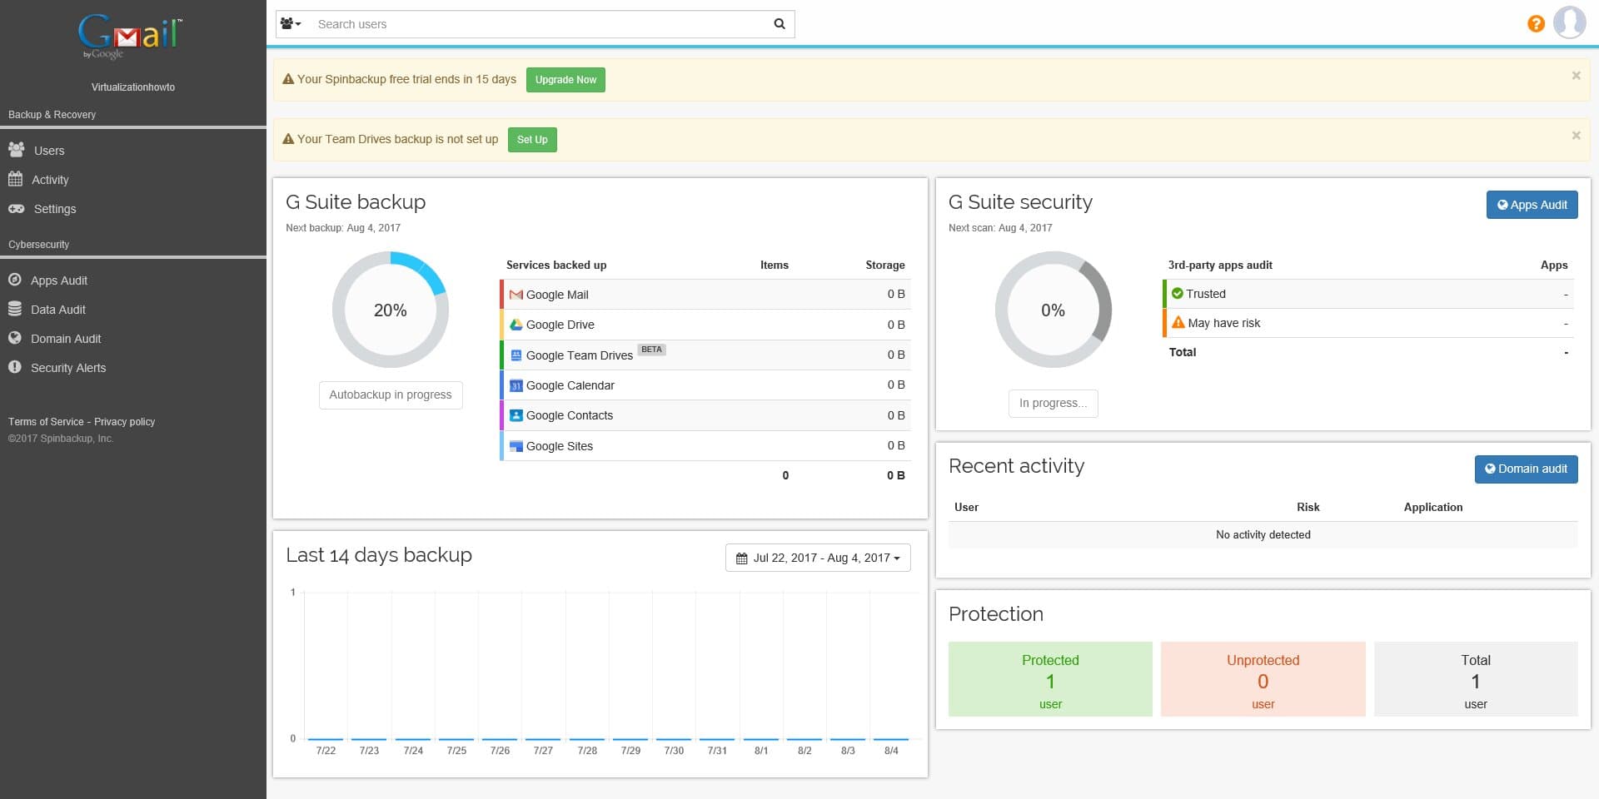Click the 20% backup progress ring
1599x799 pixels.
coord(390,310)
